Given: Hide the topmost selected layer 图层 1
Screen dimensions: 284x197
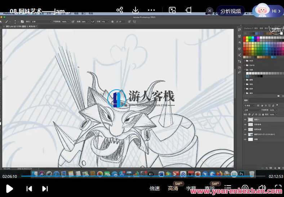Looking at the screenshot, I should coord(245,120).
